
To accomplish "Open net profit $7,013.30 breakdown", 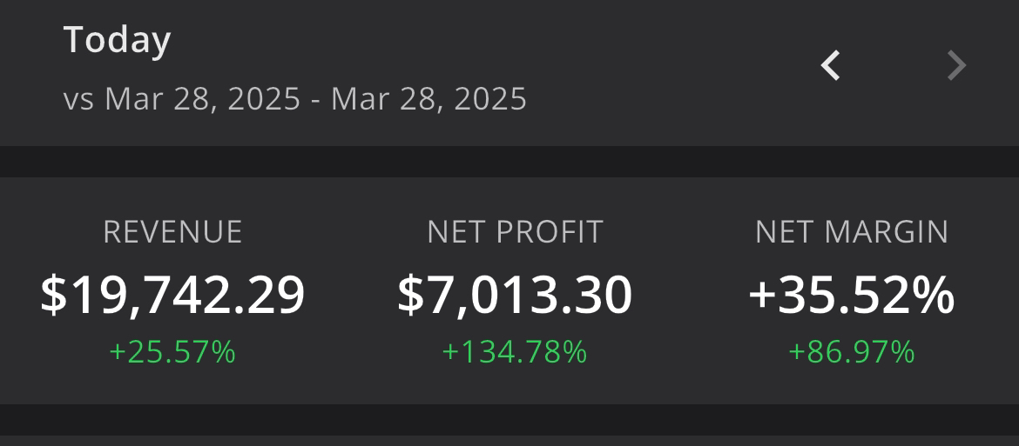I will [x=515, y=295].
